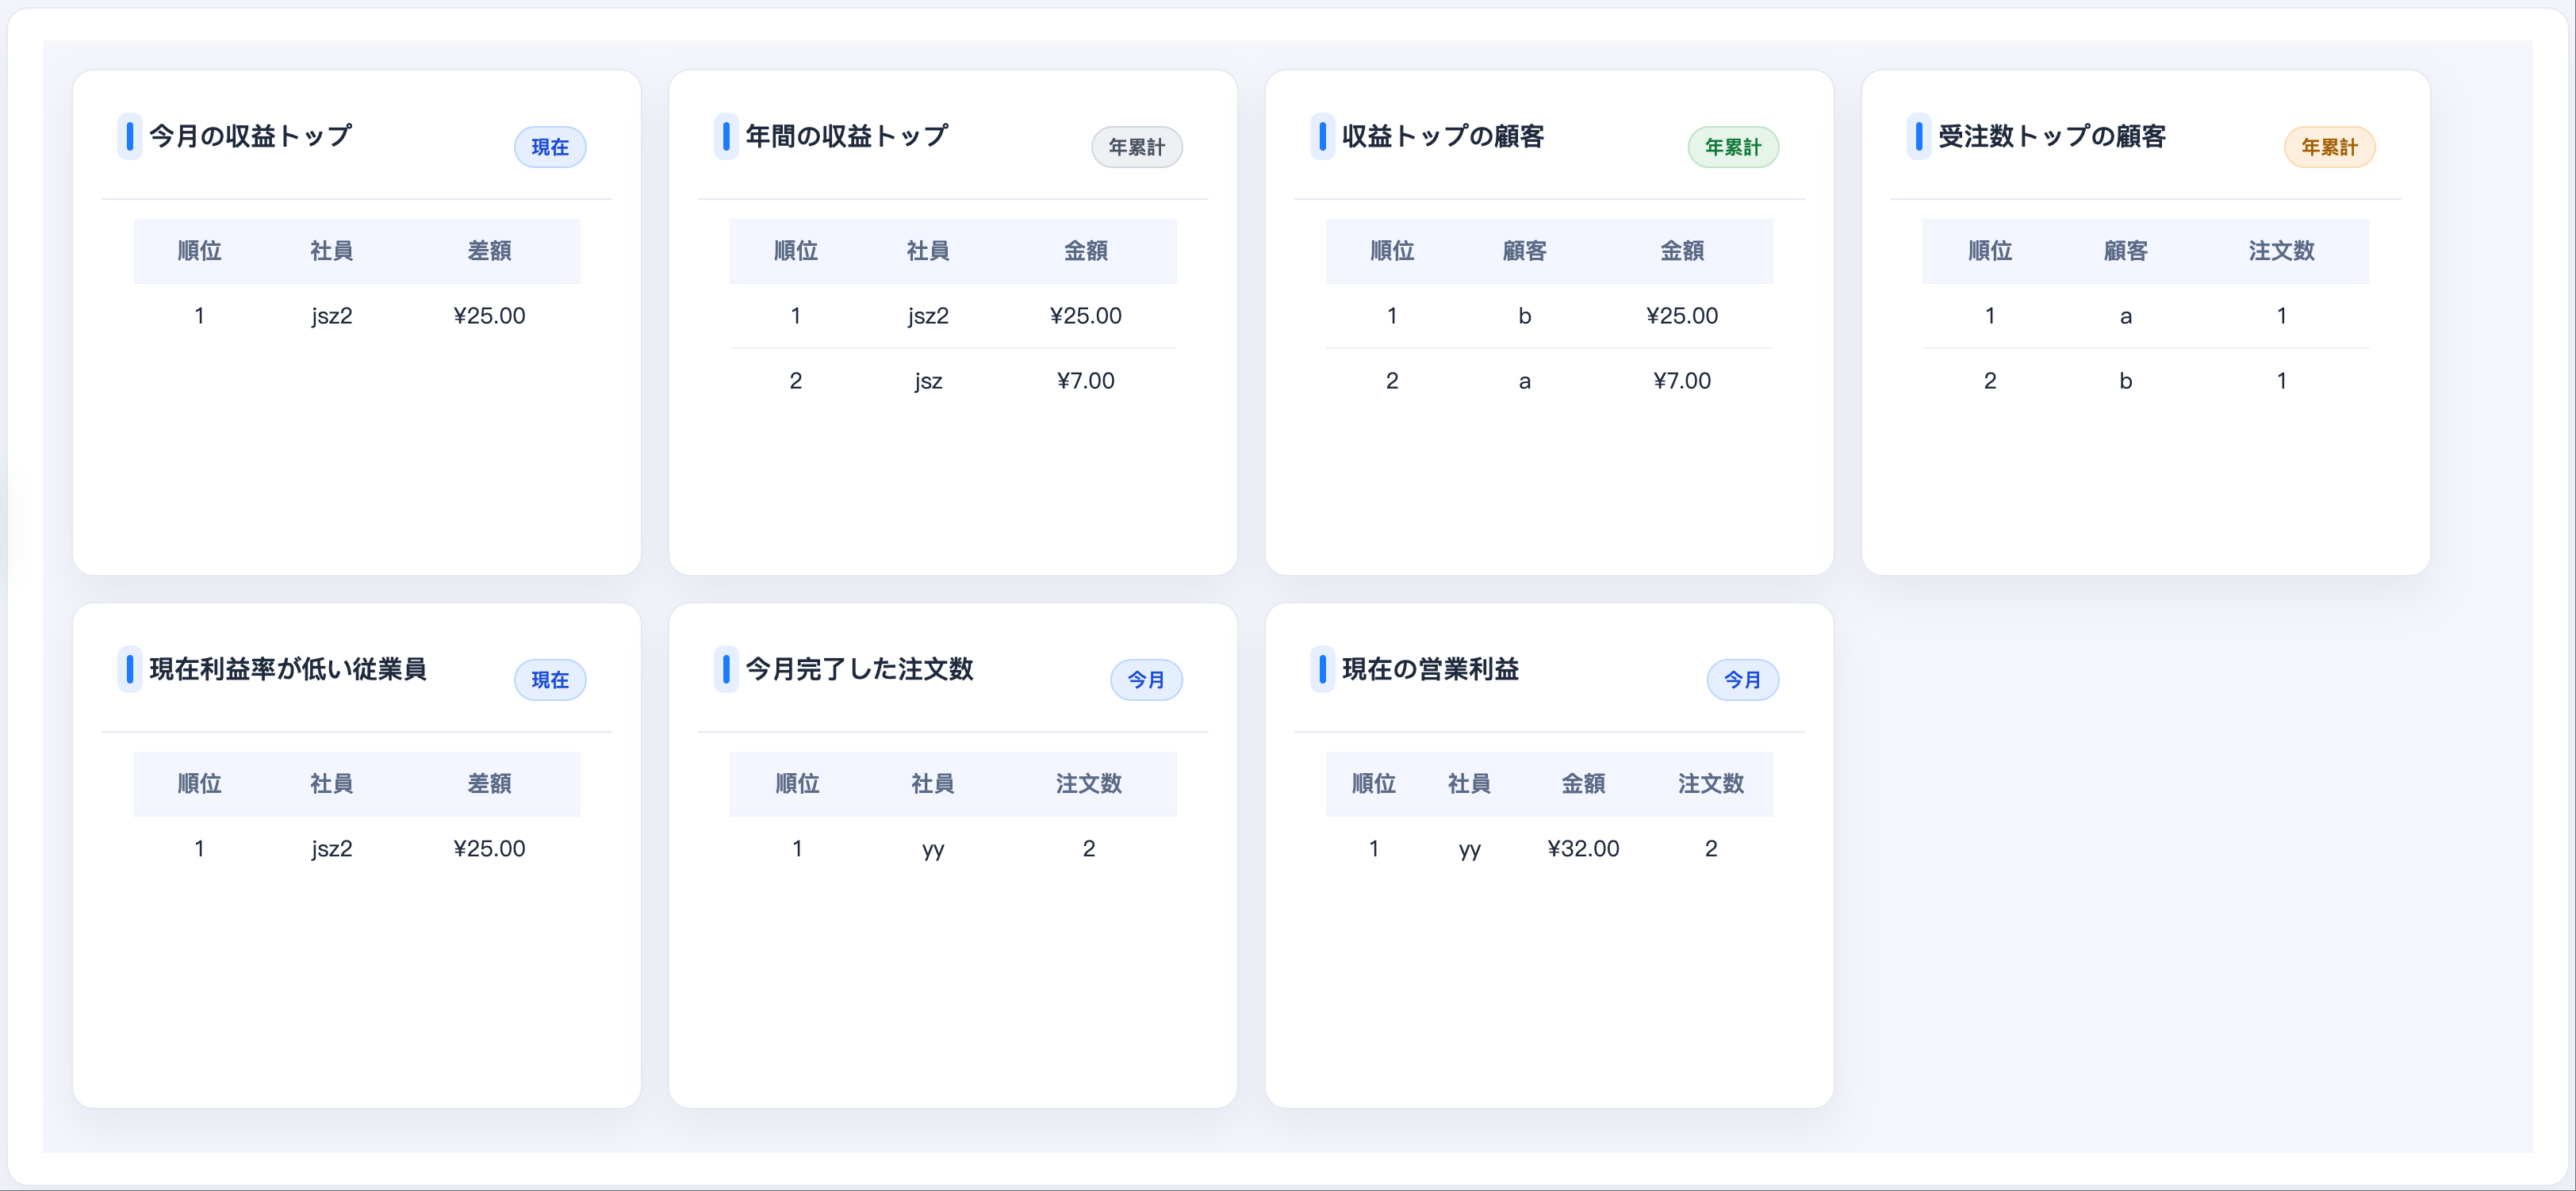The height and width of the screenshot is (1191, 2576).
Task: Click ¥25.00 value in 現在利益率が低い従業員
Action: tap(489, 849)
